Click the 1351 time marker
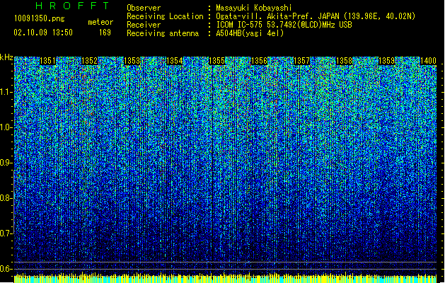Image resolution: width=445 pixels, height=283 pixels. tap(47, 61)
